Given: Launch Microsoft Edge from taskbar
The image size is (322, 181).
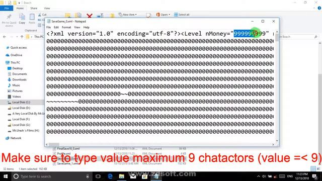Looking at the screenshot, I should point(110,176).
